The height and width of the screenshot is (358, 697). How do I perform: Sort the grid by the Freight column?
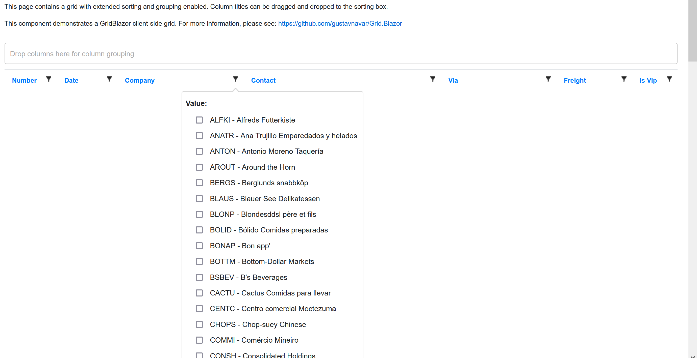pyautogui.click(x=575, y=80)
